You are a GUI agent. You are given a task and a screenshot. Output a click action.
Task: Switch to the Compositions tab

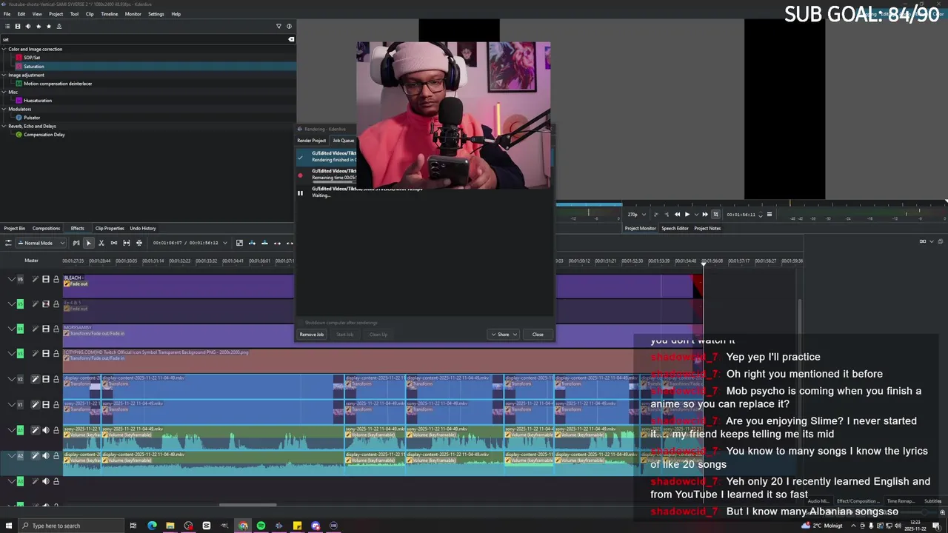pyautogui.click(x=46, y=228)
